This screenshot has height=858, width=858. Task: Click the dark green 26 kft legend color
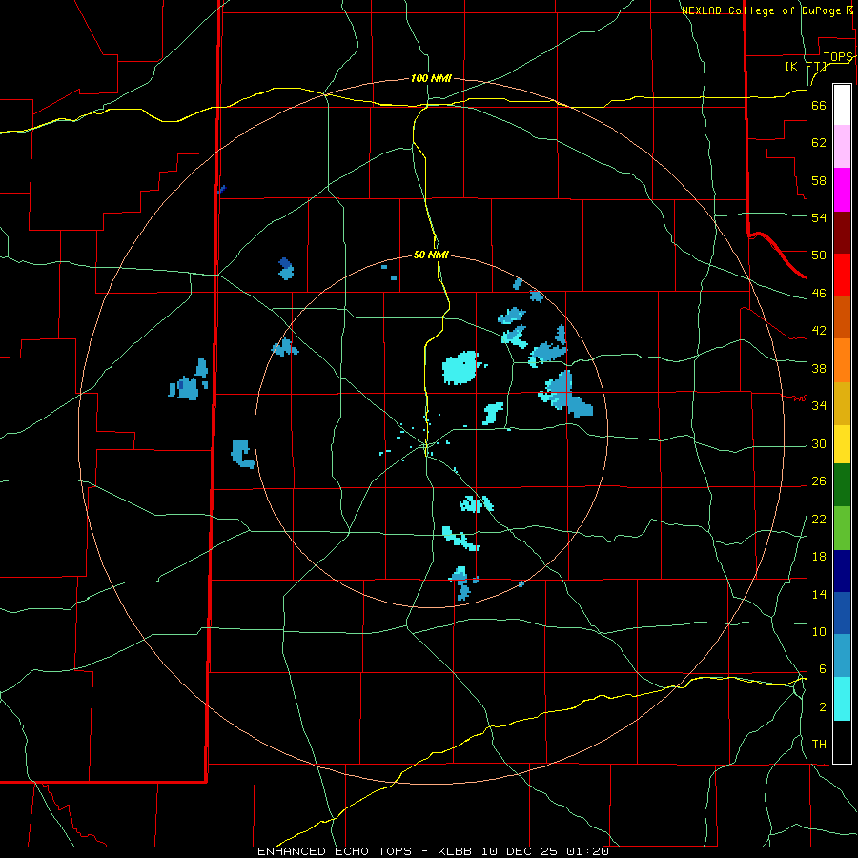point(842,485)
